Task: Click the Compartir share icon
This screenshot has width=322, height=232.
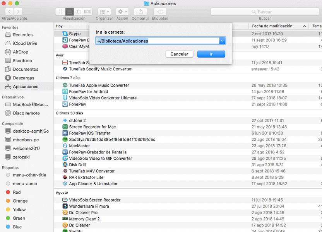Action: [x=140, y=12]
